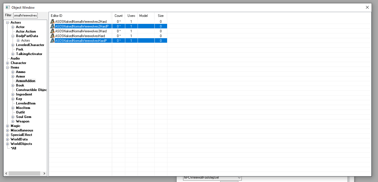The width and height of the screenshot is (378, 182).
Task: Click the icon of ASOSNakedNormalWerewolvesHardP row
Action: tap(52, 41)
